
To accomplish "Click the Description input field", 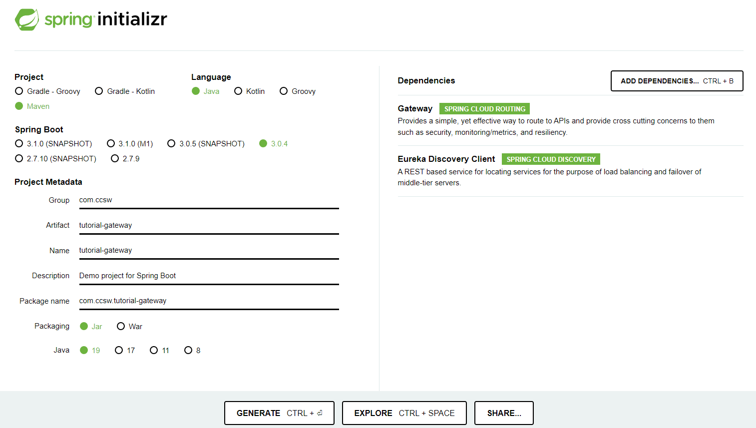I will pyautogui.click(x=209, y=276).
